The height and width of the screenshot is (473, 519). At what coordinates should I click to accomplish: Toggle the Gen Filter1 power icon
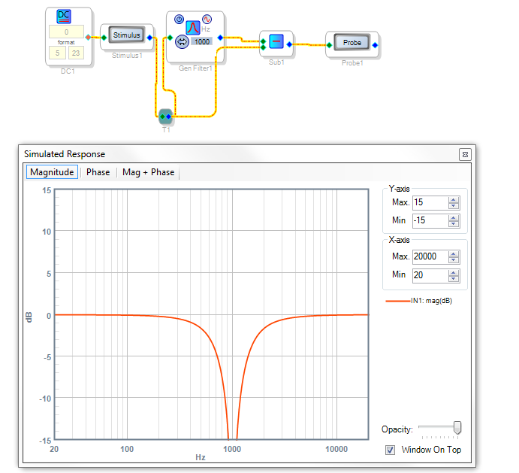click(x=179, y=20)
